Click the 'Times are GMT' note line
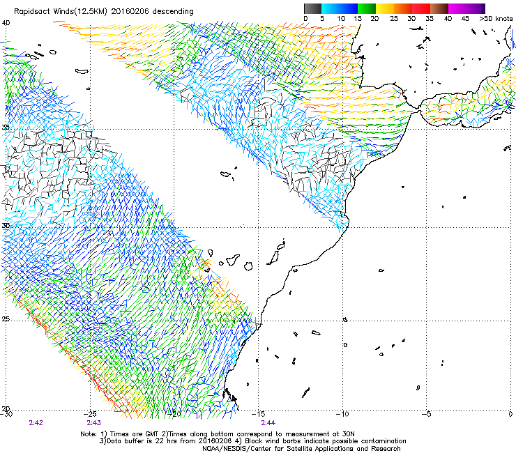516x453 pixels. pyautogui.click(x=218, y=434)
